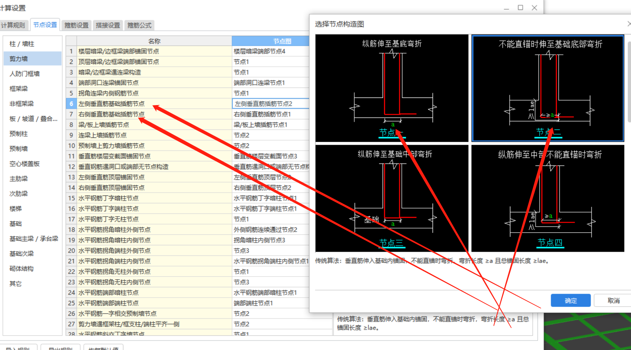Viewport: 631px width, 350px height.
Task: Select 预制柱 category
Action: (33, 134)
